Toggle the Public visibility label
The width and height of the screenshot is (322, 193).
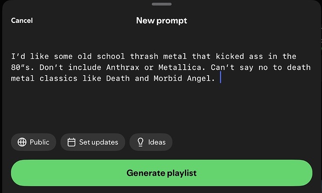pyautogui.click(x=39, y=142)
